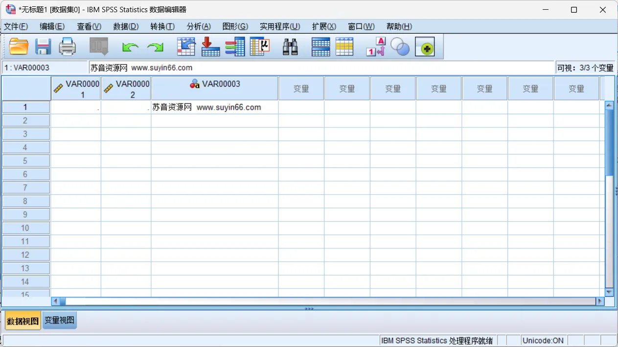The image size is (618, 347).
Task: Switch to 变量视图 tab
Action: [x=59, y=320]
